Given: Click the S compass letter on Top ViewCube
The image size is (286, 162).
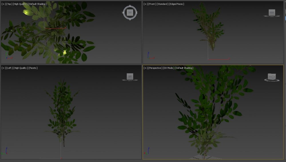Looking at the screenshot, I should click(130, 19).
